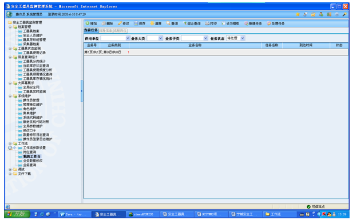The height and width of the screenshot is (220, 353).
Task: Open 工器具使用频度分析 in the tree
Action: tap(37, 70)
